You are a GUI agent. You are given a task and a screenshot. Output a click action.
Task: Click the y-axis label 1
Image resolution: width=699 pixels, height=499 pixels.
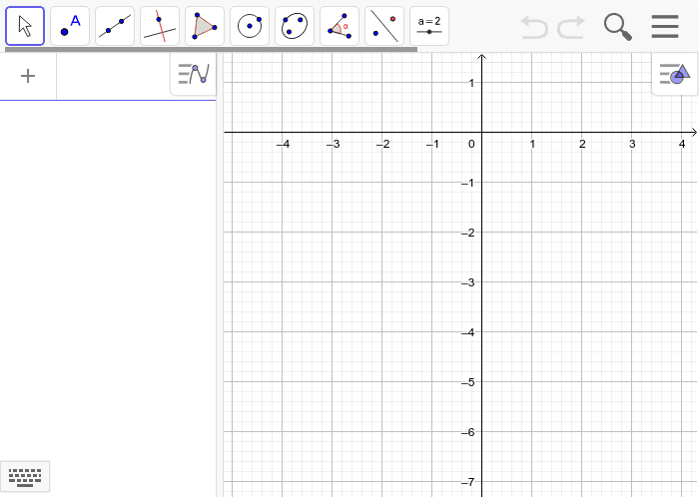471,83
